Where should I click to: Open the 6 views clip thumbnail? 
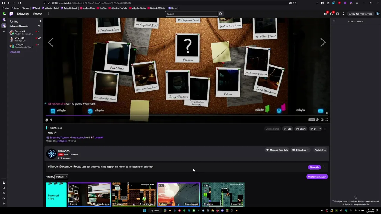click(x=179, y=195)
